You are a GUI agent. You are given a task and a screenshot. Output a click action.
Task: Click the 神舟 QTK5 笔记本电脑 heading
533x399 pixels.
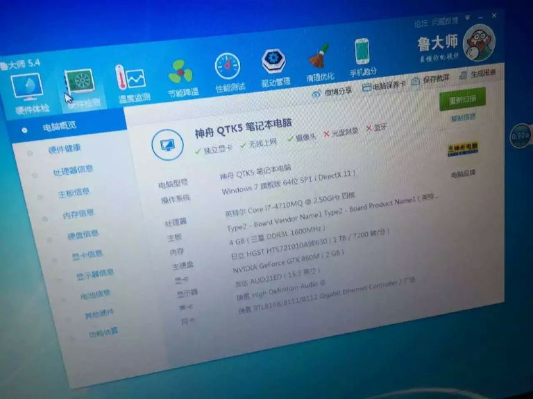click(244, 129)
